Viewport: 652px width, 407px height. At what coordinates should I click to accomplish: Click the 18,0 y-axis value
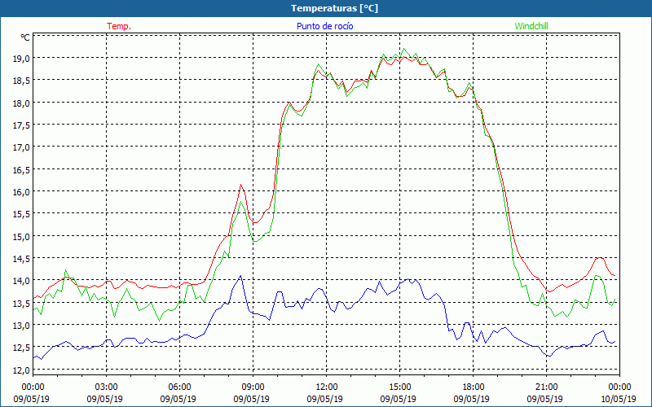coord(21,103)
